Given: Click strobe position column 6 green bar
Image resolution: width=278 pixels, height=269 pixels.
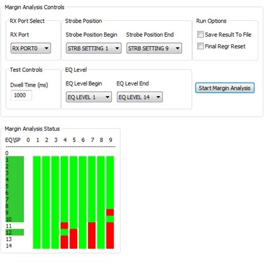Looking at the screenshot, I should coord(83,202).
